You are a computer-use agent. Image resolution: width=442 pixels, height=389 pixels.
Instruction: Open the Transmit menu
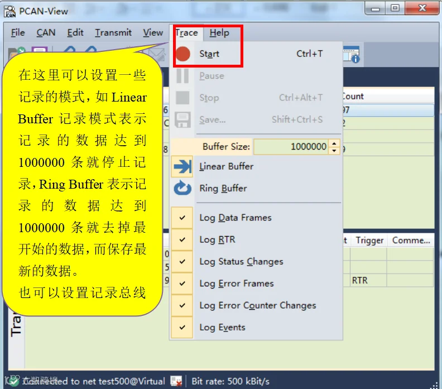(113, 33)
